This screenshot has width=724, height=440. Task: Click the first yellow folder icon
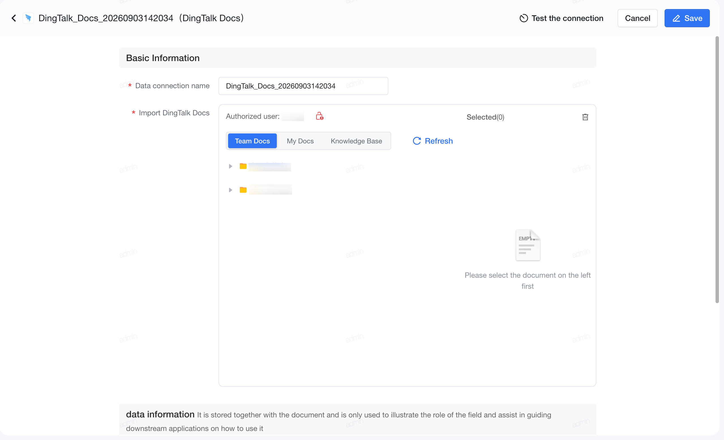tap(243, 167)
